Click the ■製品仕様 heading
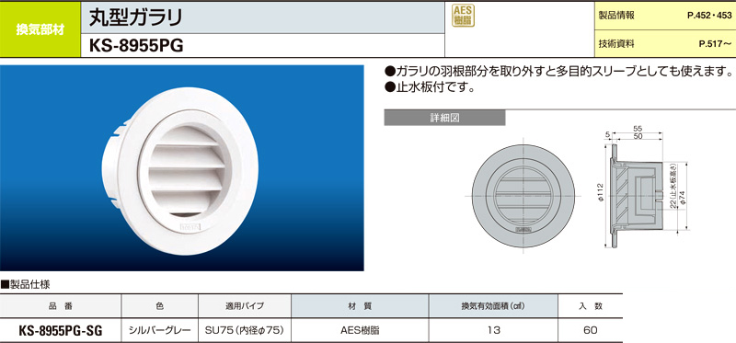The height and width of the screenshot is (343, 736). click(26, 284)
